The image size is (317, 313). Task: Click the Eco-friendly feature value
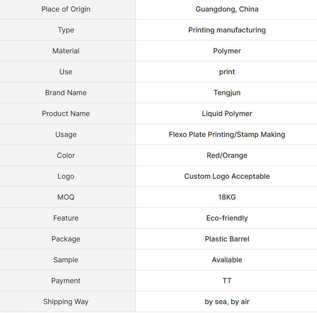[x=227, y=218]
